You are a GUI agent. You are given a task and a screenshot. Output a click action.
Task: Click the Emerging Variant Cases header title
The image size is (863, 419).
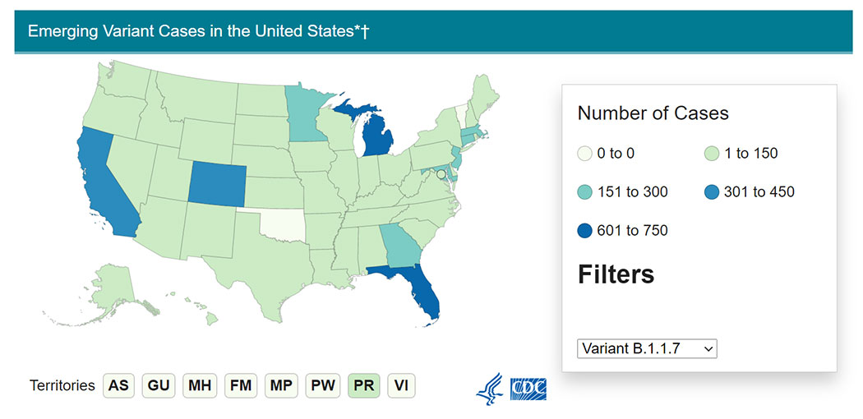click(198, 31)
